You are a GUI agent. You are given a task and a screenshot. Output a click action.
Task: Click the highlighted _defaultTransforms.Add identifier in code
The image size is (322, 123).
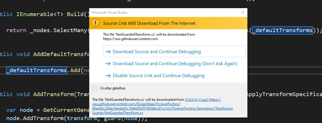[37, 70]
